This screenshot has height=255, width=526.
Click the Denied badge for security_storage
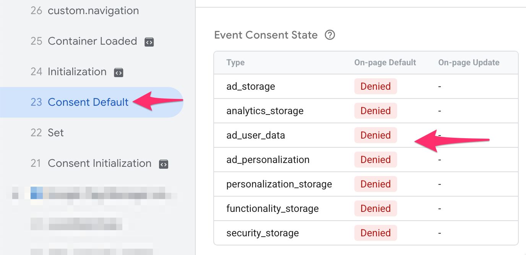[375, 233]
